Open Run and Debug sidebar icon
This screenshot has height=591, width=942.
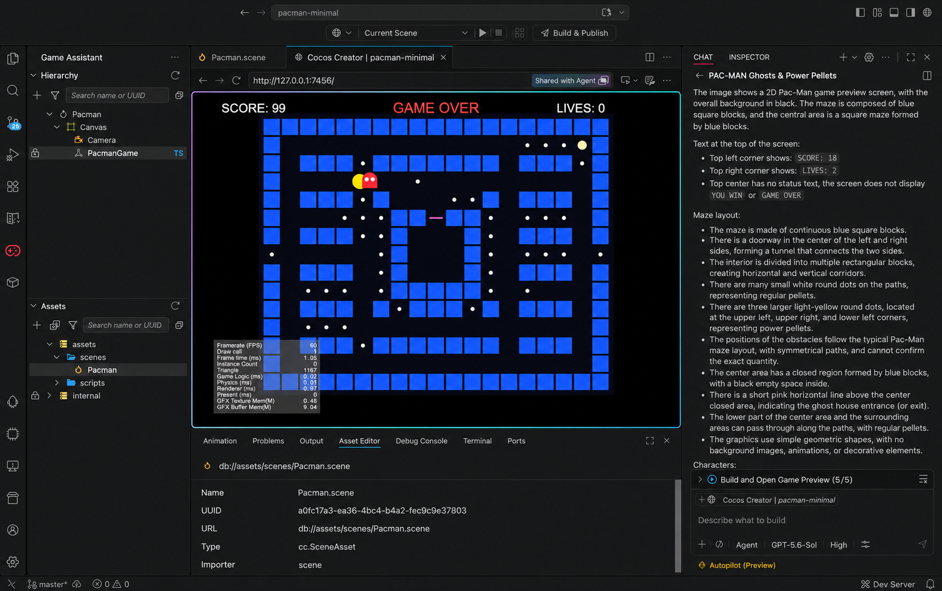click(x=12, y=155)
